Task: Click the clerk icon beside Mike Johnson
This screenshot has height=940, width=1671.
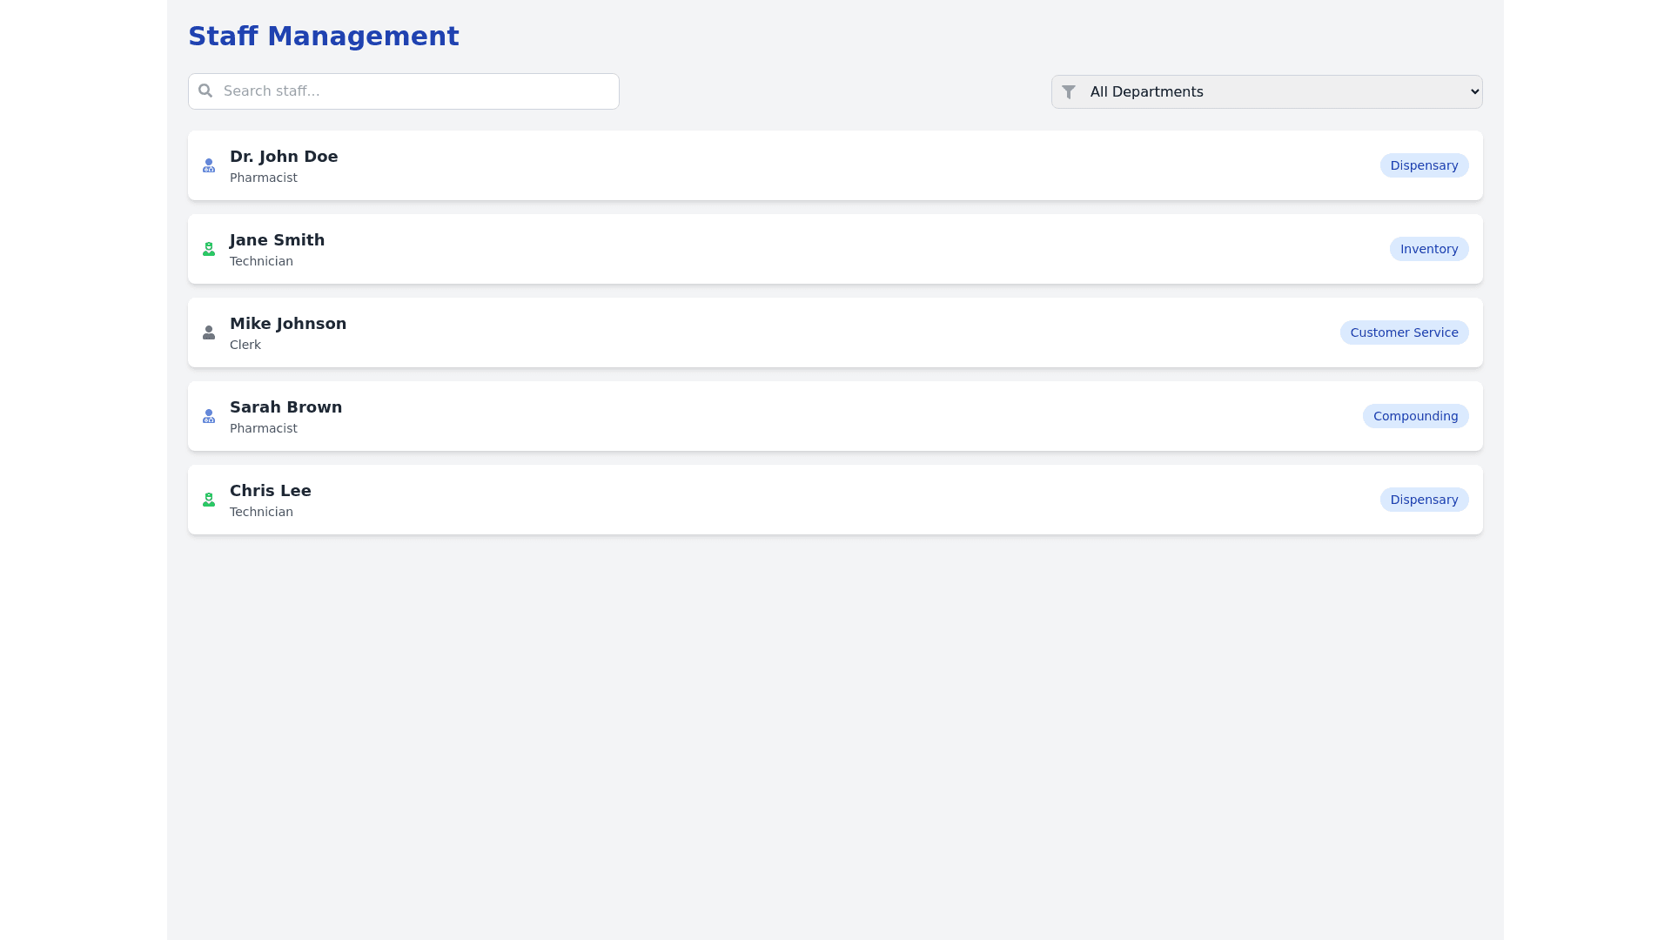Action: (x=209, y=332)
